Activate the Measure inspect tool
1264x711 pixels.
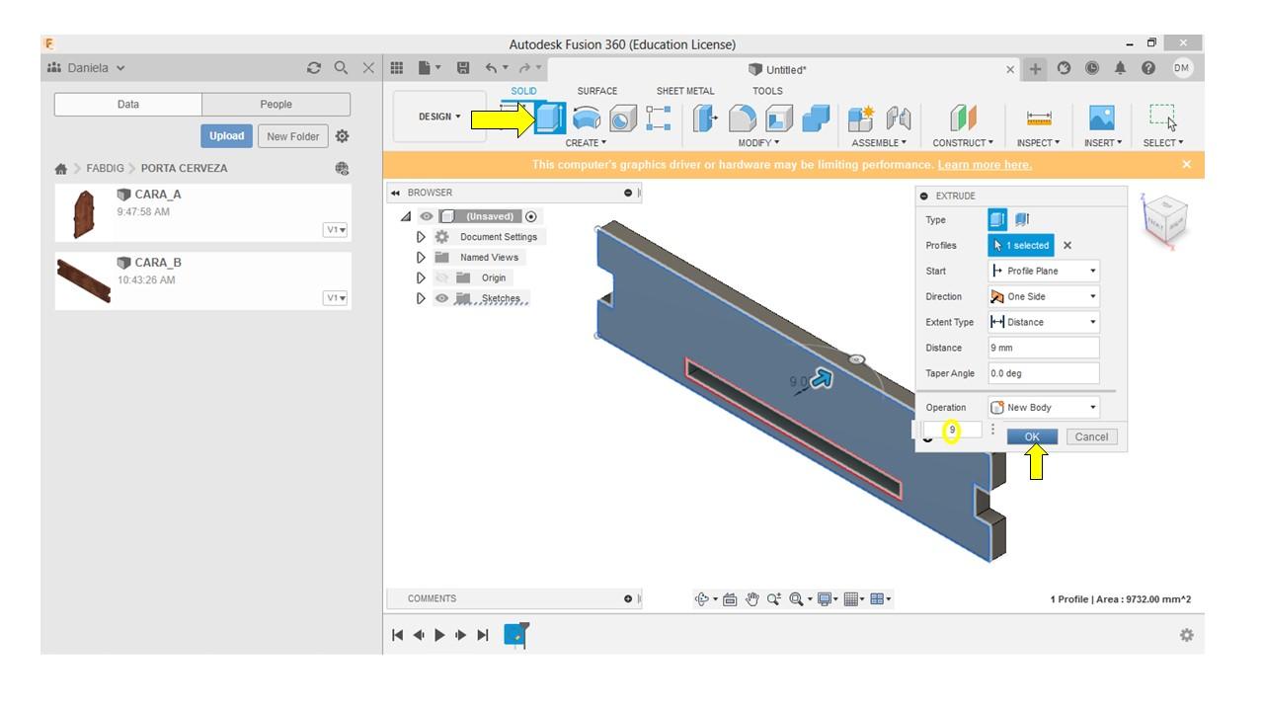1039,118
